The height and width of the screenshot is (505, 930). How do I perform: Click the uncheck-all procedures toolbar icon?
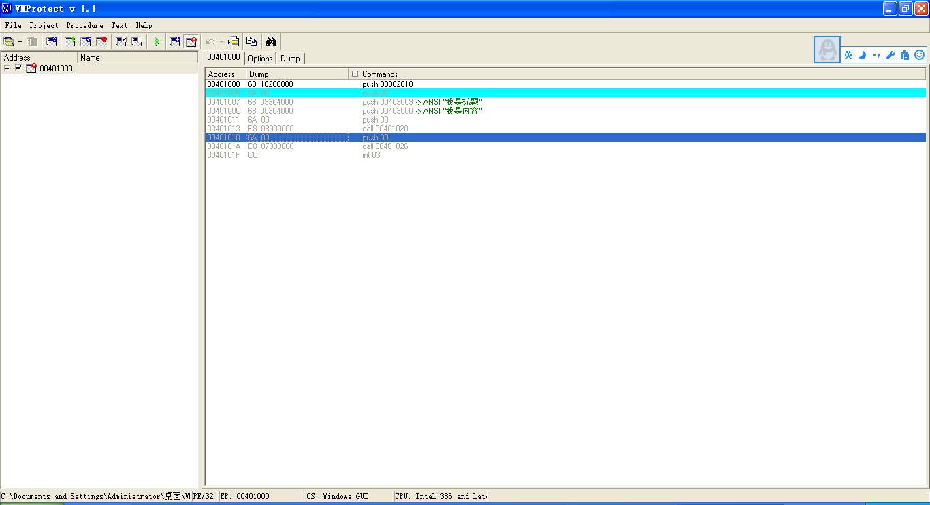[x=137, y=42]
